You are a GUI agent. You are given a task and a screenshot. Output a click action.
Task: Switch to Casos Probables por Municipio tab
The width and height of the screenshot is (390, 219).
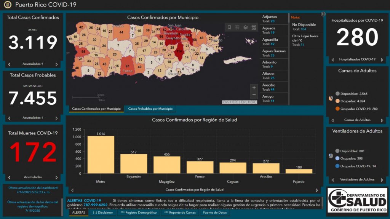150,109
